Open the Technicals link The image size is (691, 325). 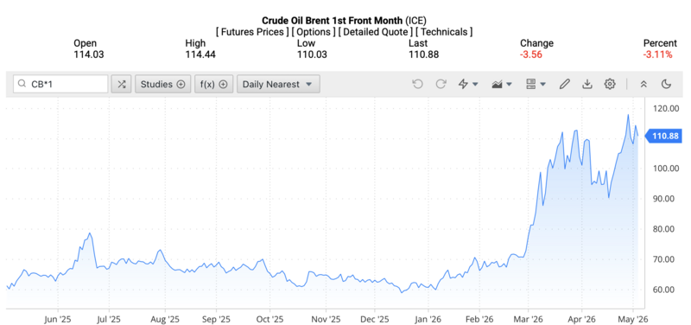444,32
